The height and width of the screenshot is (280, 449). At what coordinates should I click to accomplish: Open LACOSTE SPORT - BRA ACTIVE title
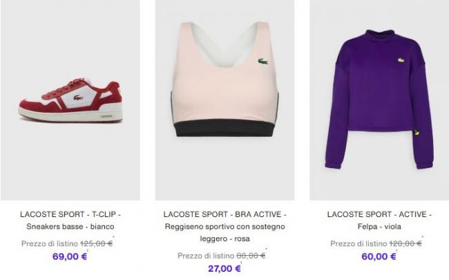[x=224, y=214]
